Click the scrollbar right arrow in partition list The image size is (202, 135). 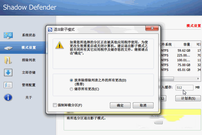(198, 78)
